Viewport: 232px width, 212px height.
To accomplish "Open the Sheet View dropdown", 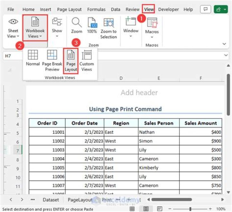I will pos(13,28).
